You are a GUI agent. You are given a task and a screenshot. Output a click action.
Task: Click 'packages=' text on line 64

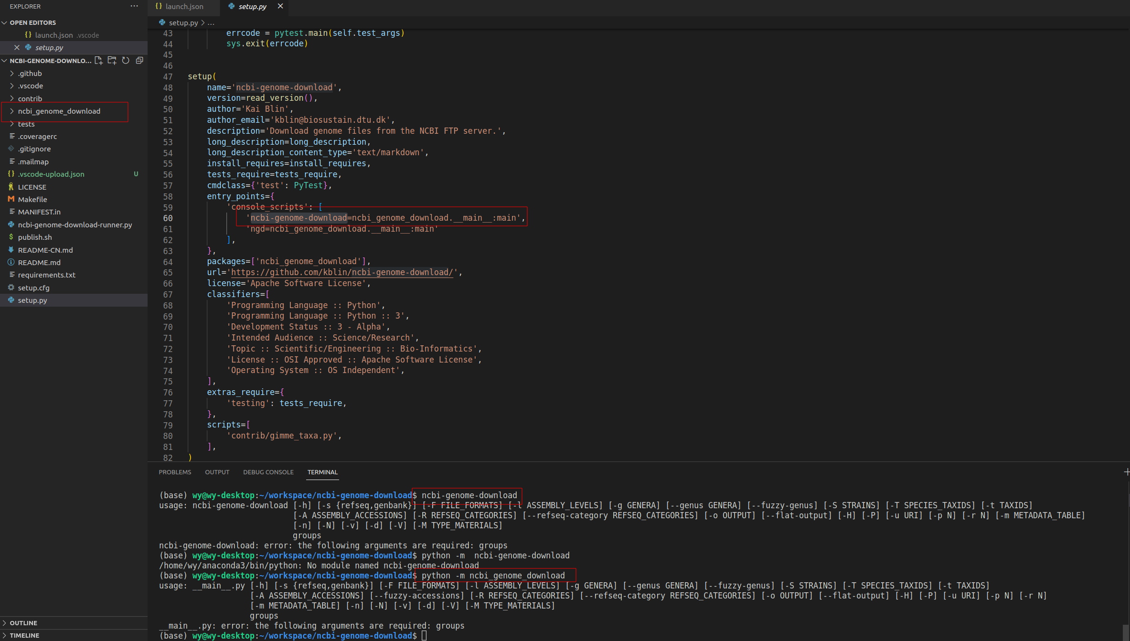pyautogui.click(x=229, y=261)
